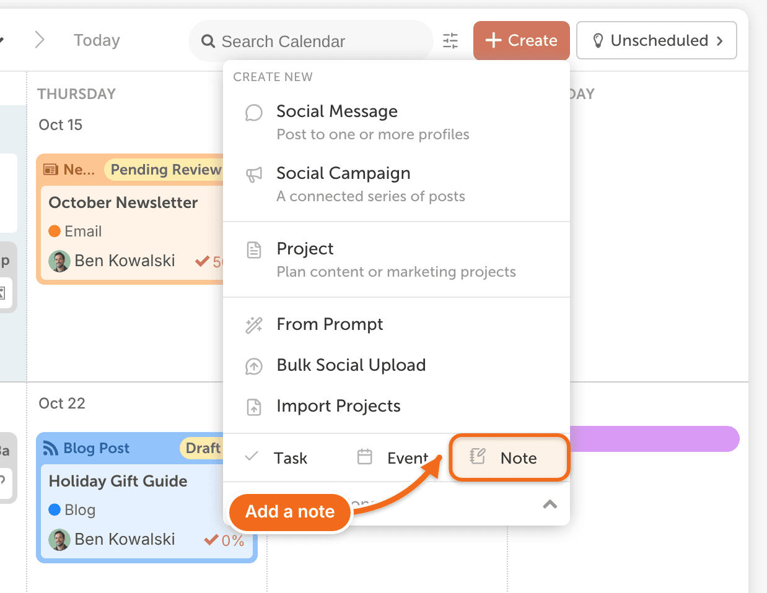This screenshot has height=593, width=767.
Task: Click 'A connected series of posts' text
Action: coord(370,196)
